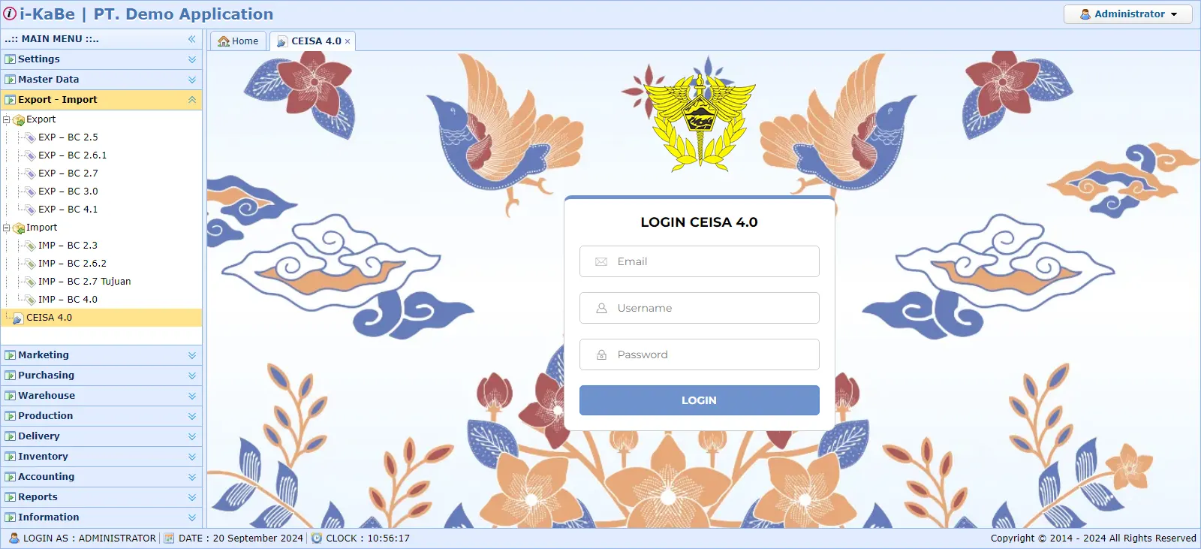
Task: Open the Administrator dropdown menu
Action: pos(1127,14)
